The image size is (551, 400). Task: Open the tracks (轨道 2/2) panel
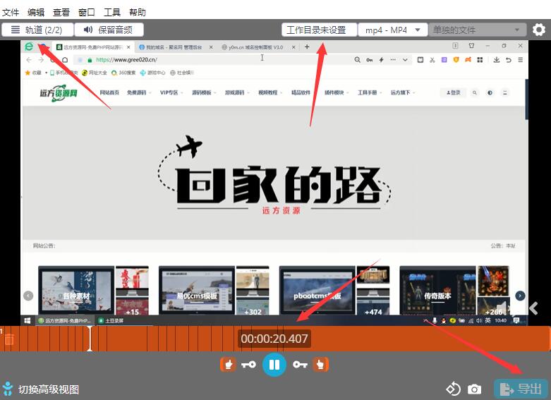coord(37,30)
